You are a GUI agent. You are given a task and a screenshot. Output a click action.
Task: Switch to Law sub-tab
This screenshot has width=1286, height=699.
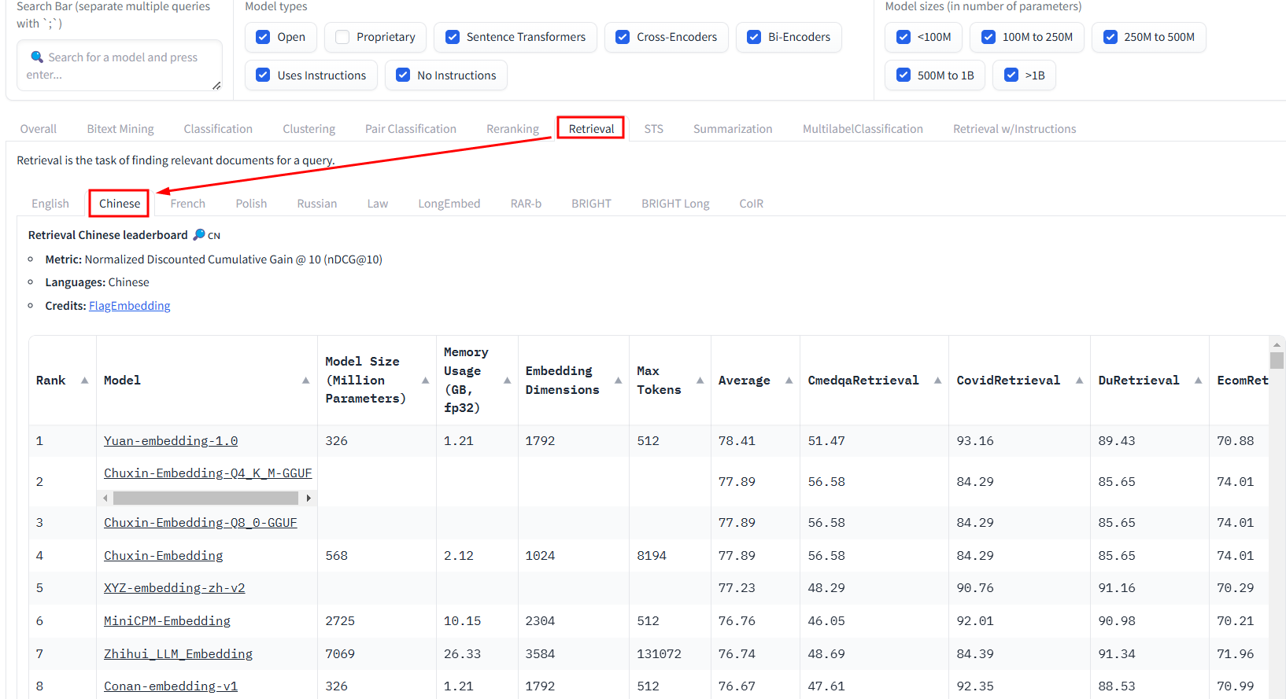click(378, 204)
